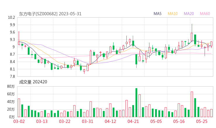Click the 05-16 date axis label

[x=179, y=121]
